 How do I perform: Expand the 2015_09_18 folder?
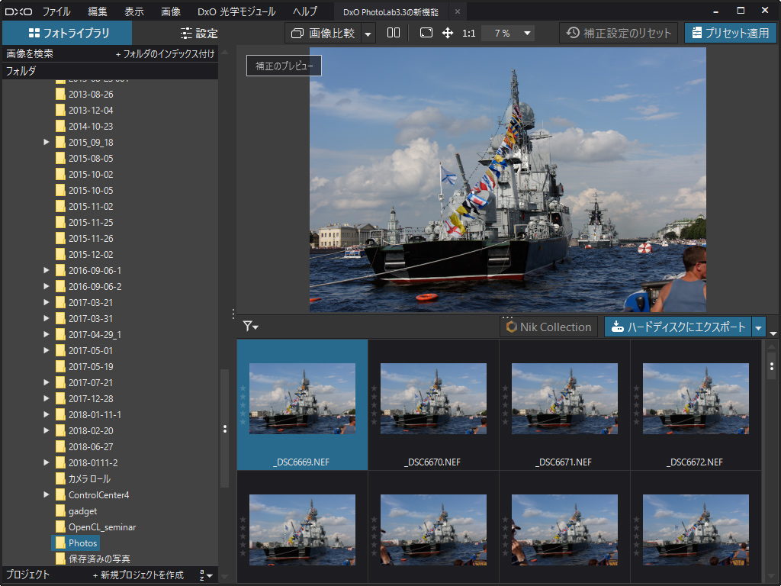click(x=47, y=143)
